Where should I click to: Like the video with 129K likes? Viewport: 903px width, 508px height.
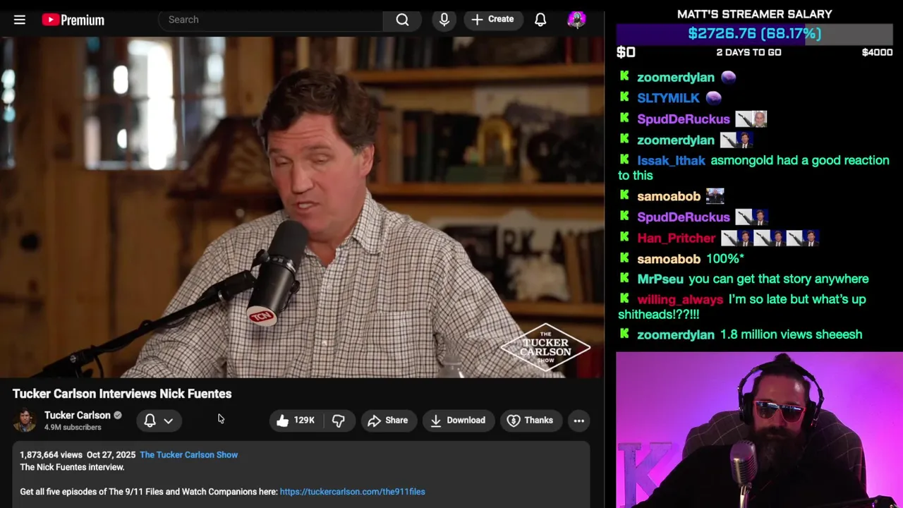(296, 421)
